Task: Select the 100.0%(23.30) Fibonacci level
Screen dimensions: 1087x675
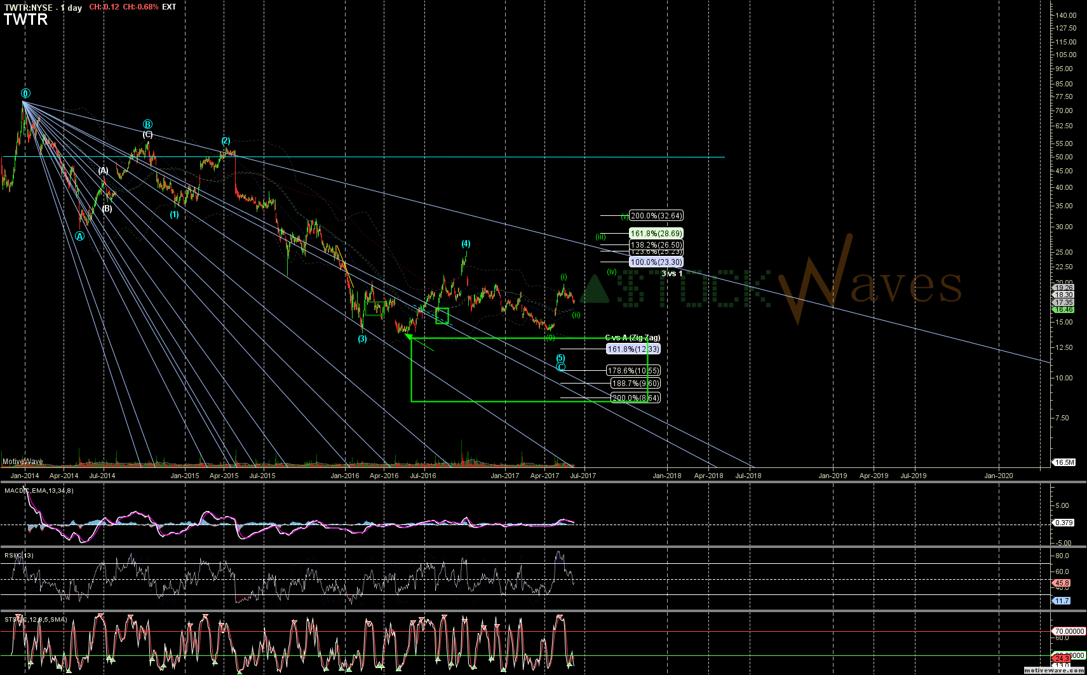Action: pos(656,262)
